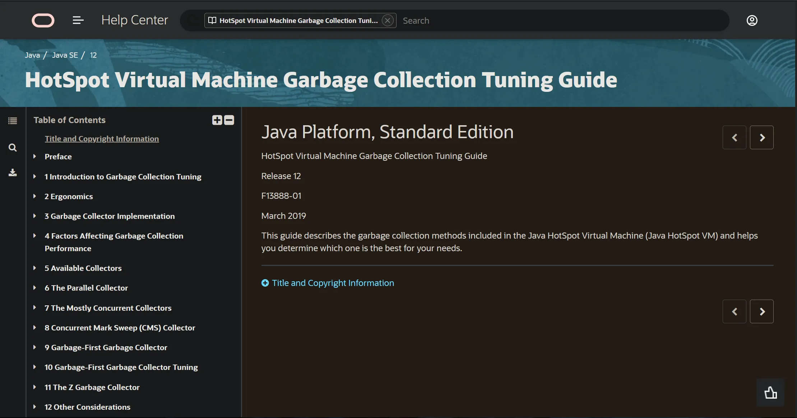This screenshot has width=797, height=418.
Task: Go to next page using the bottom arrow
Action: [762, 311]
